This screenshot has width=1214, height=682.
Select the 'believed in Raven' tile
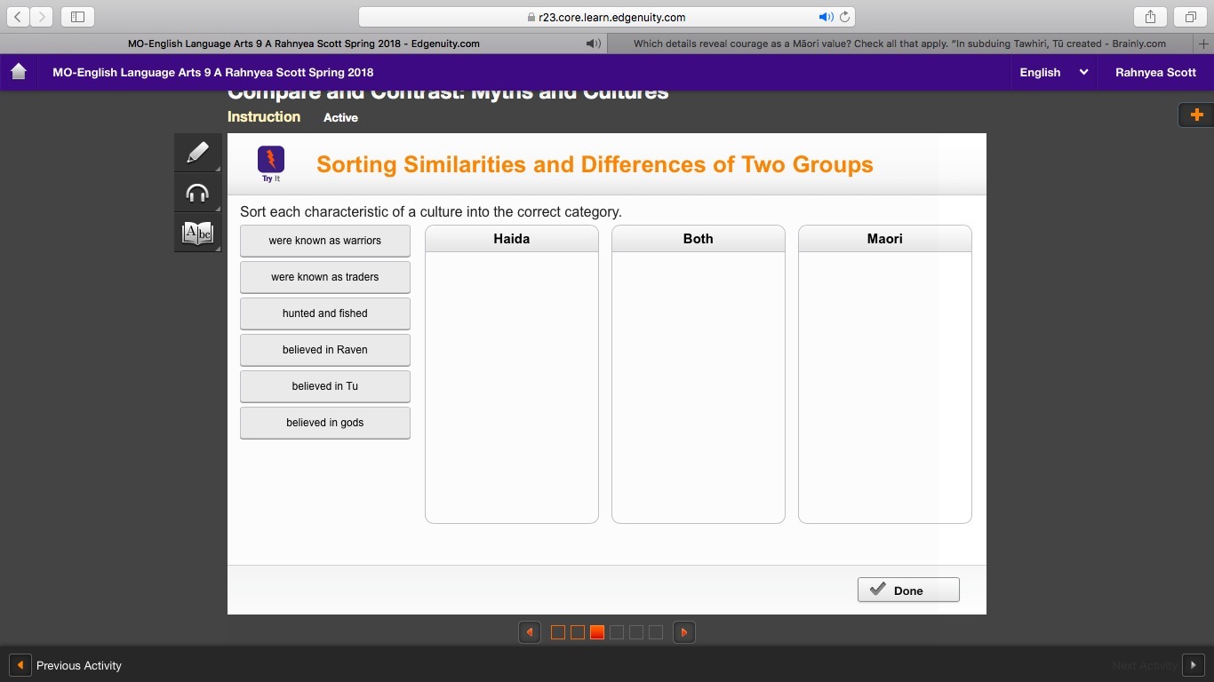[x=325, y=350]
